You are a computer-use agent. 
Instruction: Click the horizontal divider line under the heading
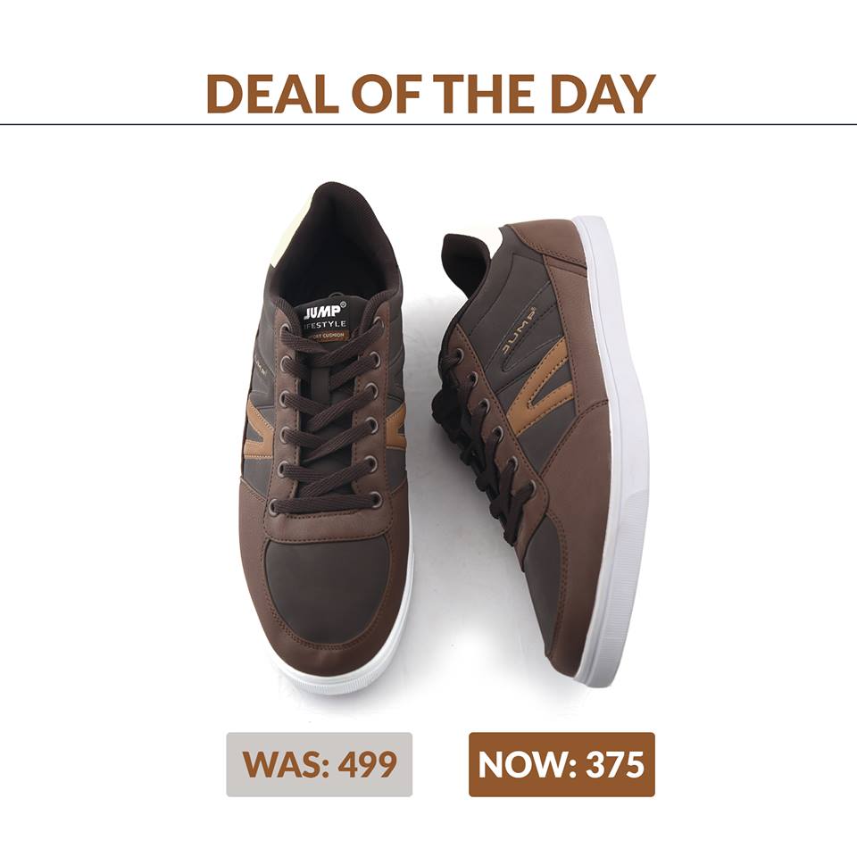(x=428, y=125)
